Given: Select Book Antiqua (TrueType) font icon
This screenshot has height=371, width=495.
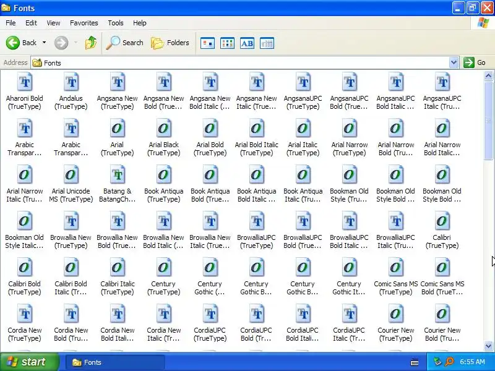Looking at the screenshot, I should tap(164, 175).
